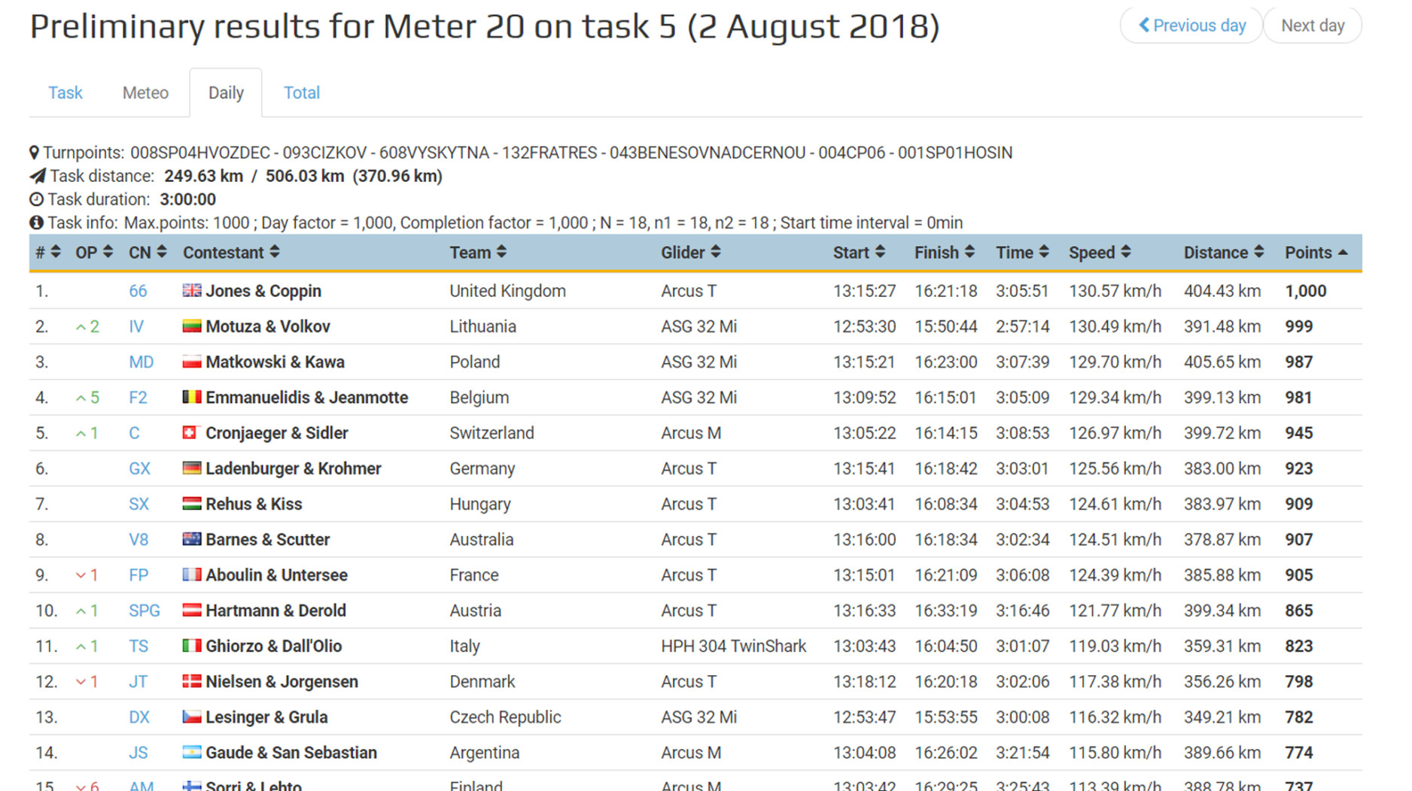Go to Next day results
Viewport: 1412px width, 791px height.
(x=1313, y=26)
